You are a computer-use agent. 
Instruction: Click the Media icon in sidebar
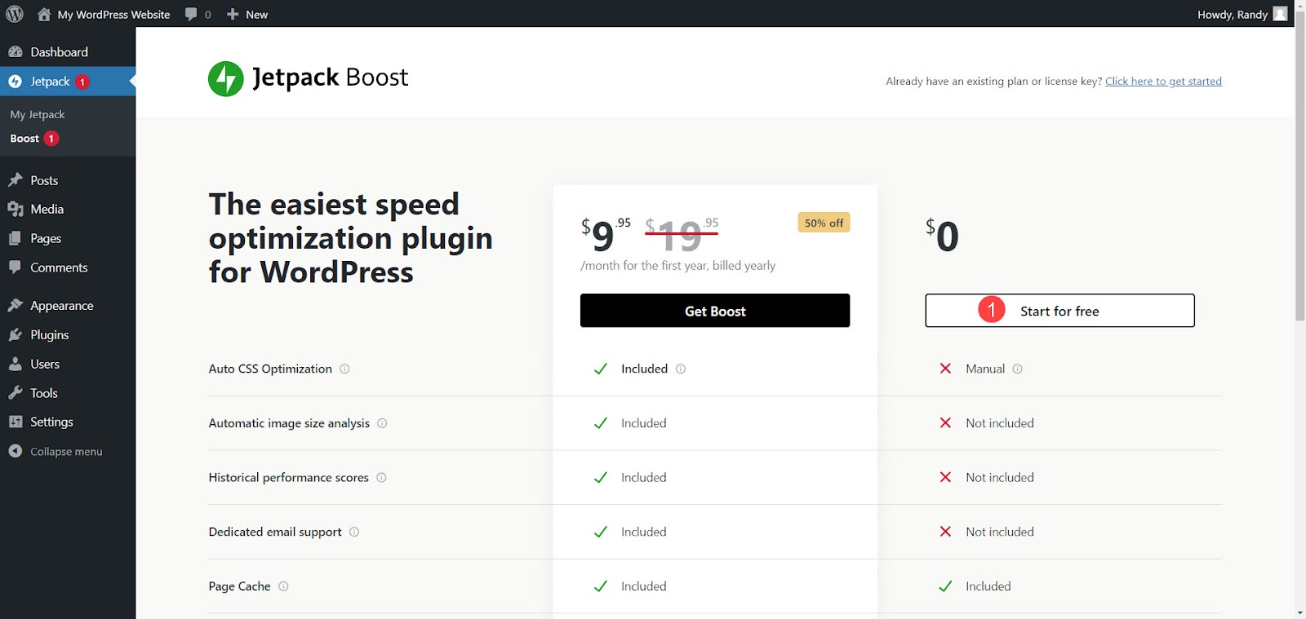tap(16, 210)
